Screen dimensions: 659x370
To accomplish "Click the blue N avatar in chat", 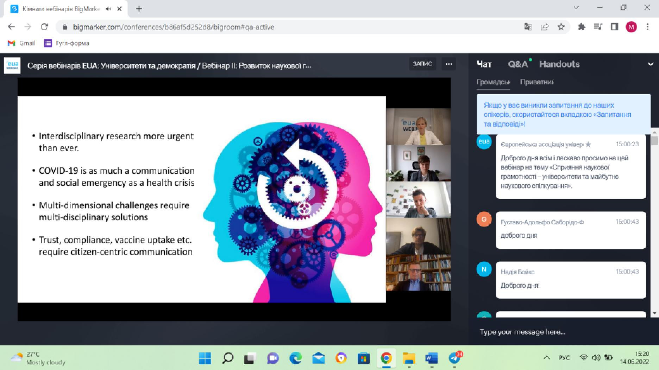I will tap(484, 269).
